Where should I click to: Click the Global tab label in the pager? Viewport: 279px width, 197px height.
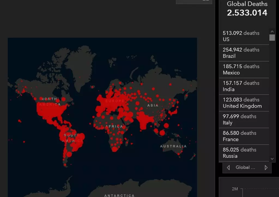click(245, 168)
